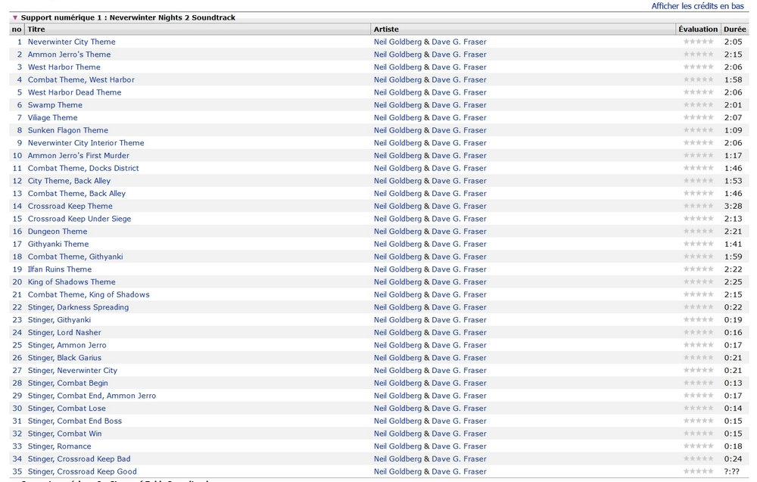The width and height of the screenshot is (757, 482).
Task: Open track Ilfan Ruins Theme
Action: pyautogui.click(x=59, y=269)
